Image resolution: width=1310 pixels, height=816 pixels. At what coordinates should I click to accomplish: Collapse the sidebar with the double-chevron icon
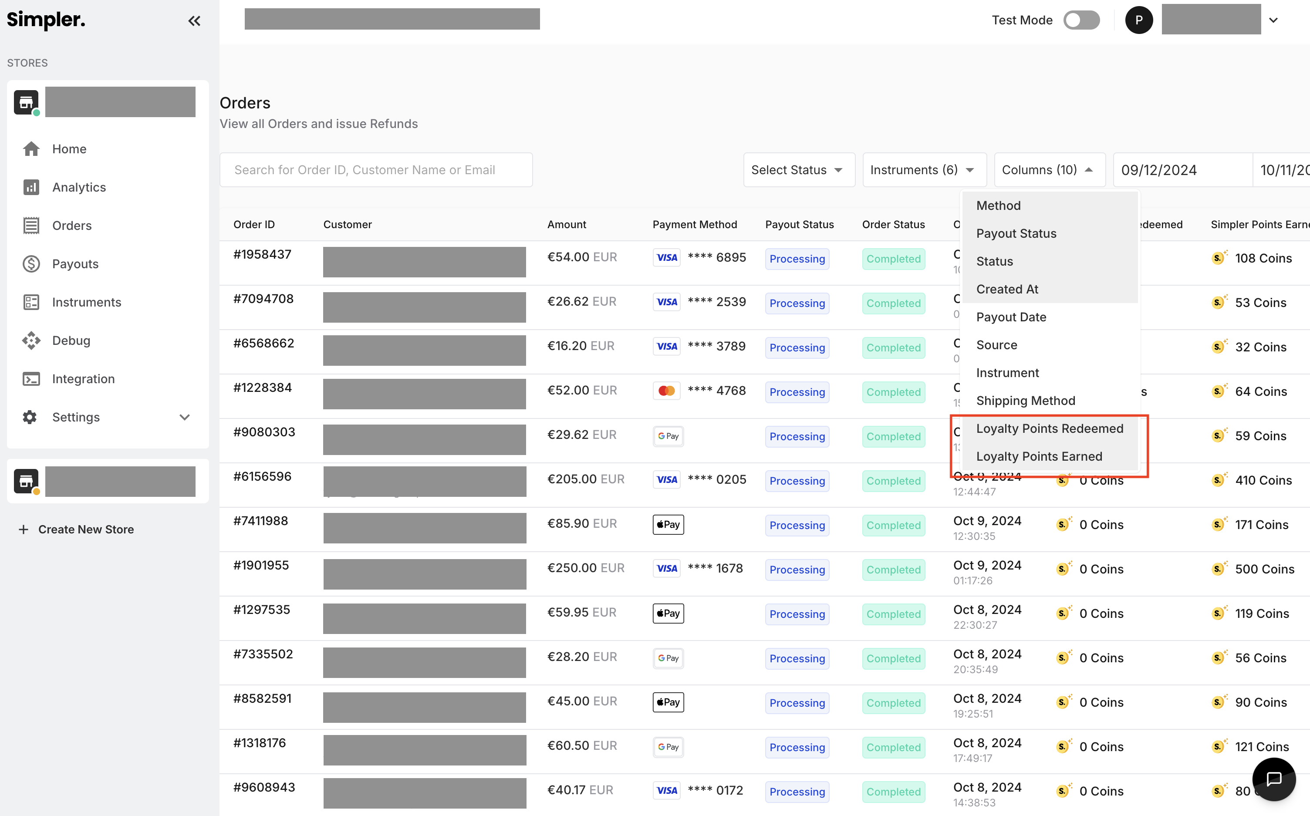[194, 21]
